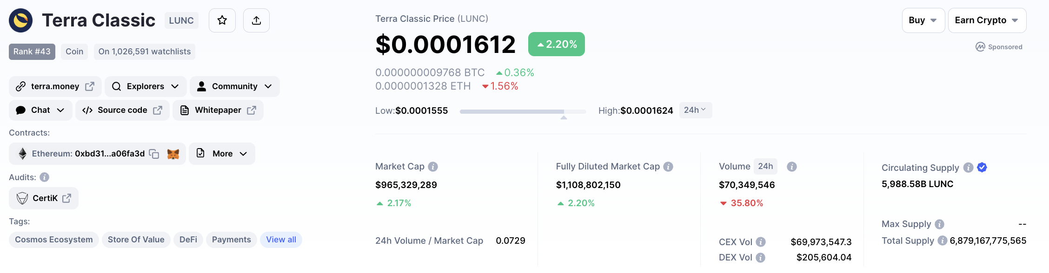Expand the Chat dropdown
1049x273 pixels.
(40, 110)
